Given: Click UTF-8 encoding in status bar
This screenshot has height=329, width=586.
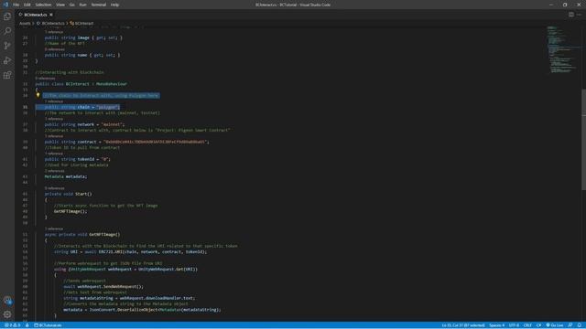Looking at the screenshot, I should pos(515,325).
